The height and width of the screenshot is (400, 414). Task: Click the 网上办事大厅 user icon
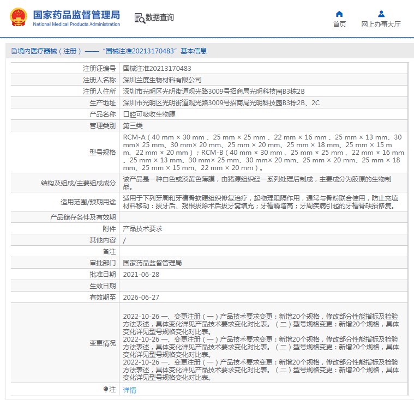coord(381,14)
